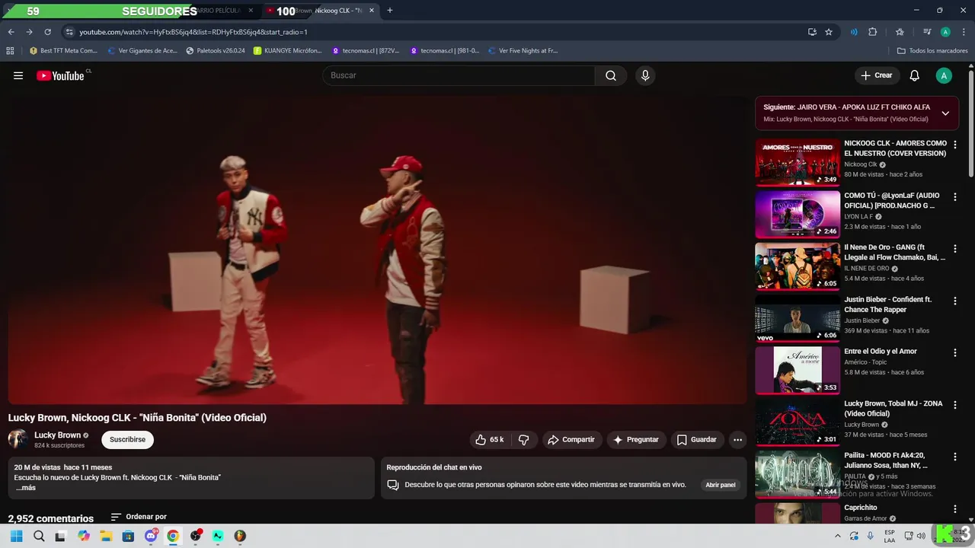Open Windows taskbar search
This screenshot has height=548, width=975.
[39, 536]
